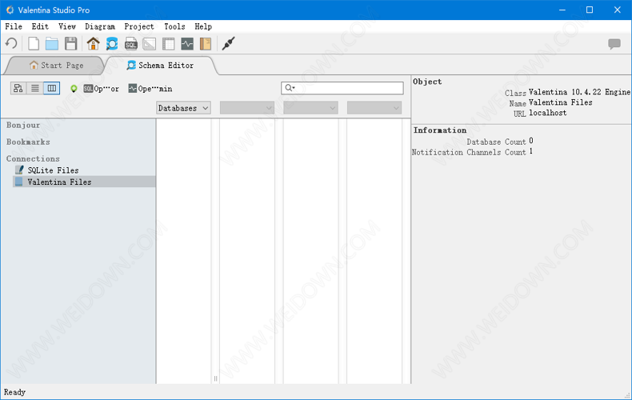
Task: Click the Object section header
Action: coord(427,82)
